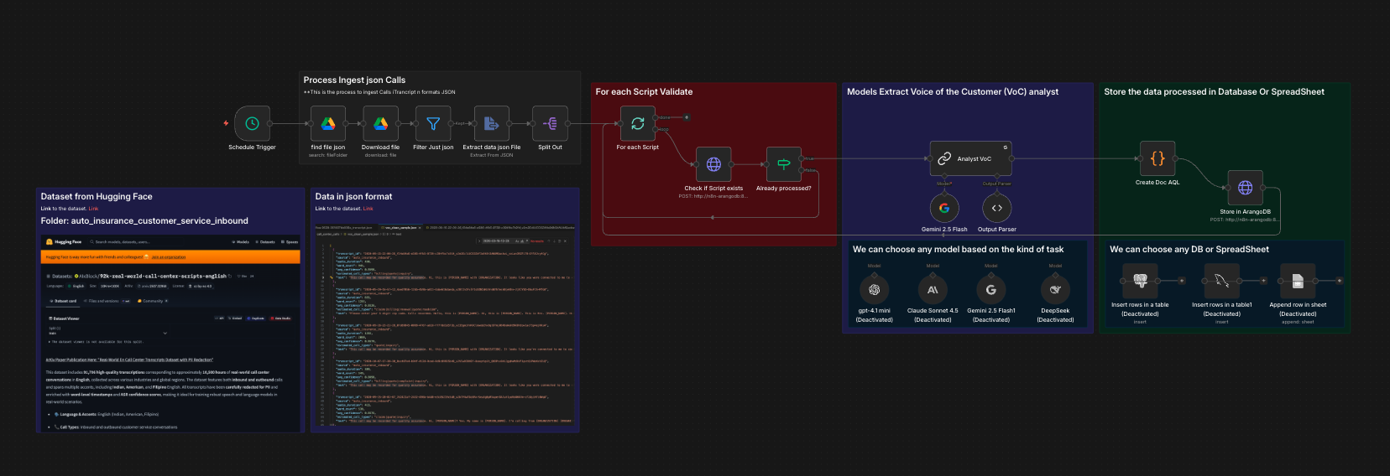
Task: Click Models in the Hugging Face screenshot header
Action: (x=241, y=242)
